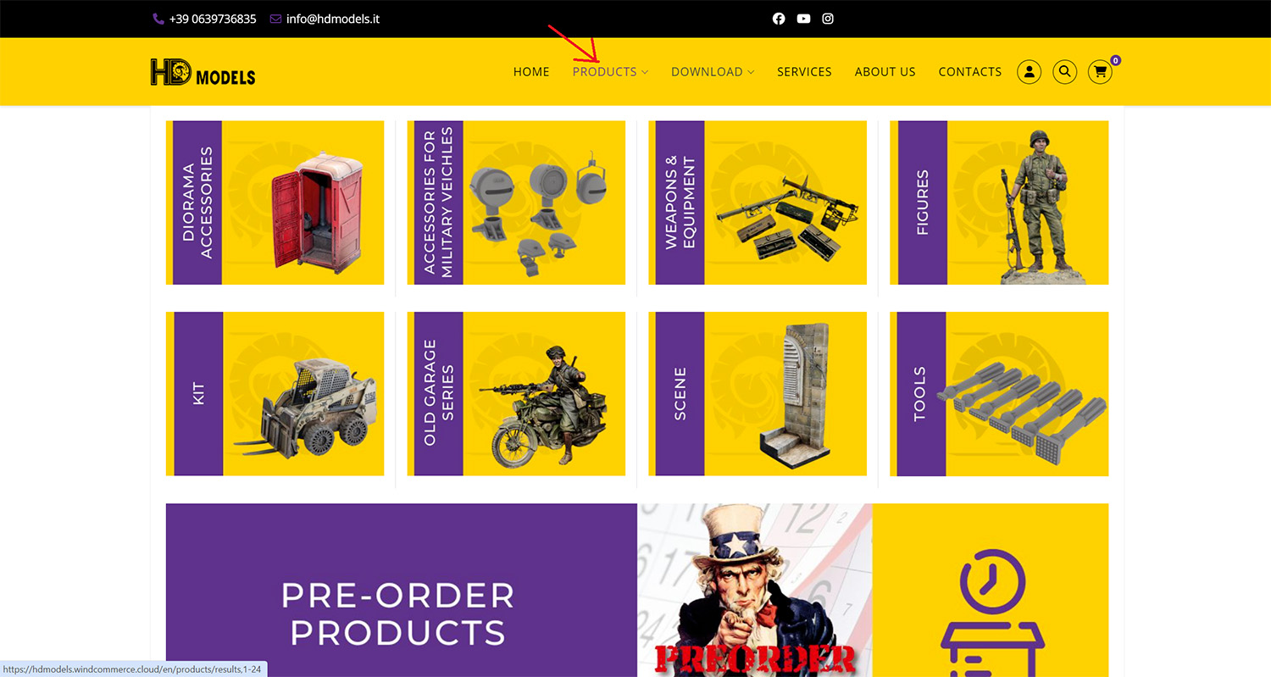Click the HD Models logo
1271x677 pixels.
(x=203, y=73)
